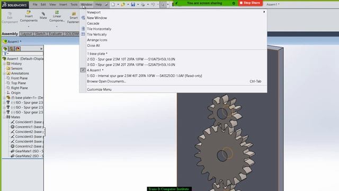The width and height of the screenshot is (339, 191).
Task: Click the Edit Component icon
Action: (10, 14)
